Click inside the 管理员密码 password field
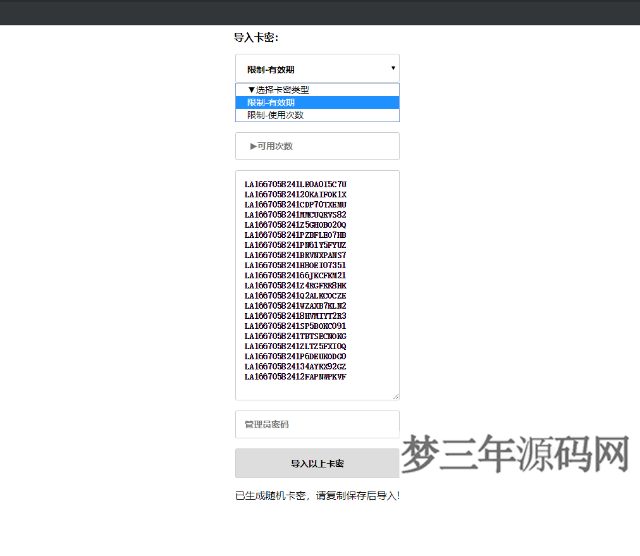 click(x=316, y=424)
